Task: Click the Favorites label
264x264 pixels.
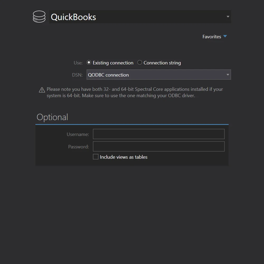Action: click(212, 36)
